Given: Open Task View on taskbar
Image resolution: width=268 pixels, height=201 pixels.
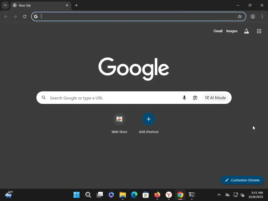Looking at the screenshot, I should coord(100,195).
